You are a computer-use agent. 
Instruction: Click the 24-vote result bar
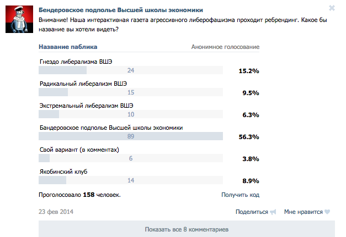pos(131,70)
